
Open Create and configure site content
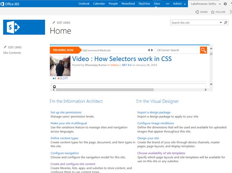click(73, 164)
